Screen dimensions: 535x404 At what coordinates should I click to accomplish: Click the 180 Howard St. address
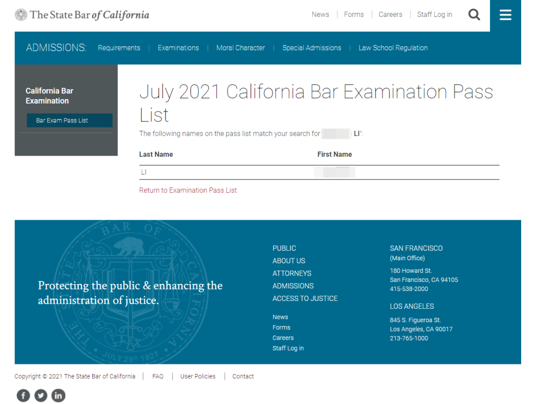(x=411, y=271)
